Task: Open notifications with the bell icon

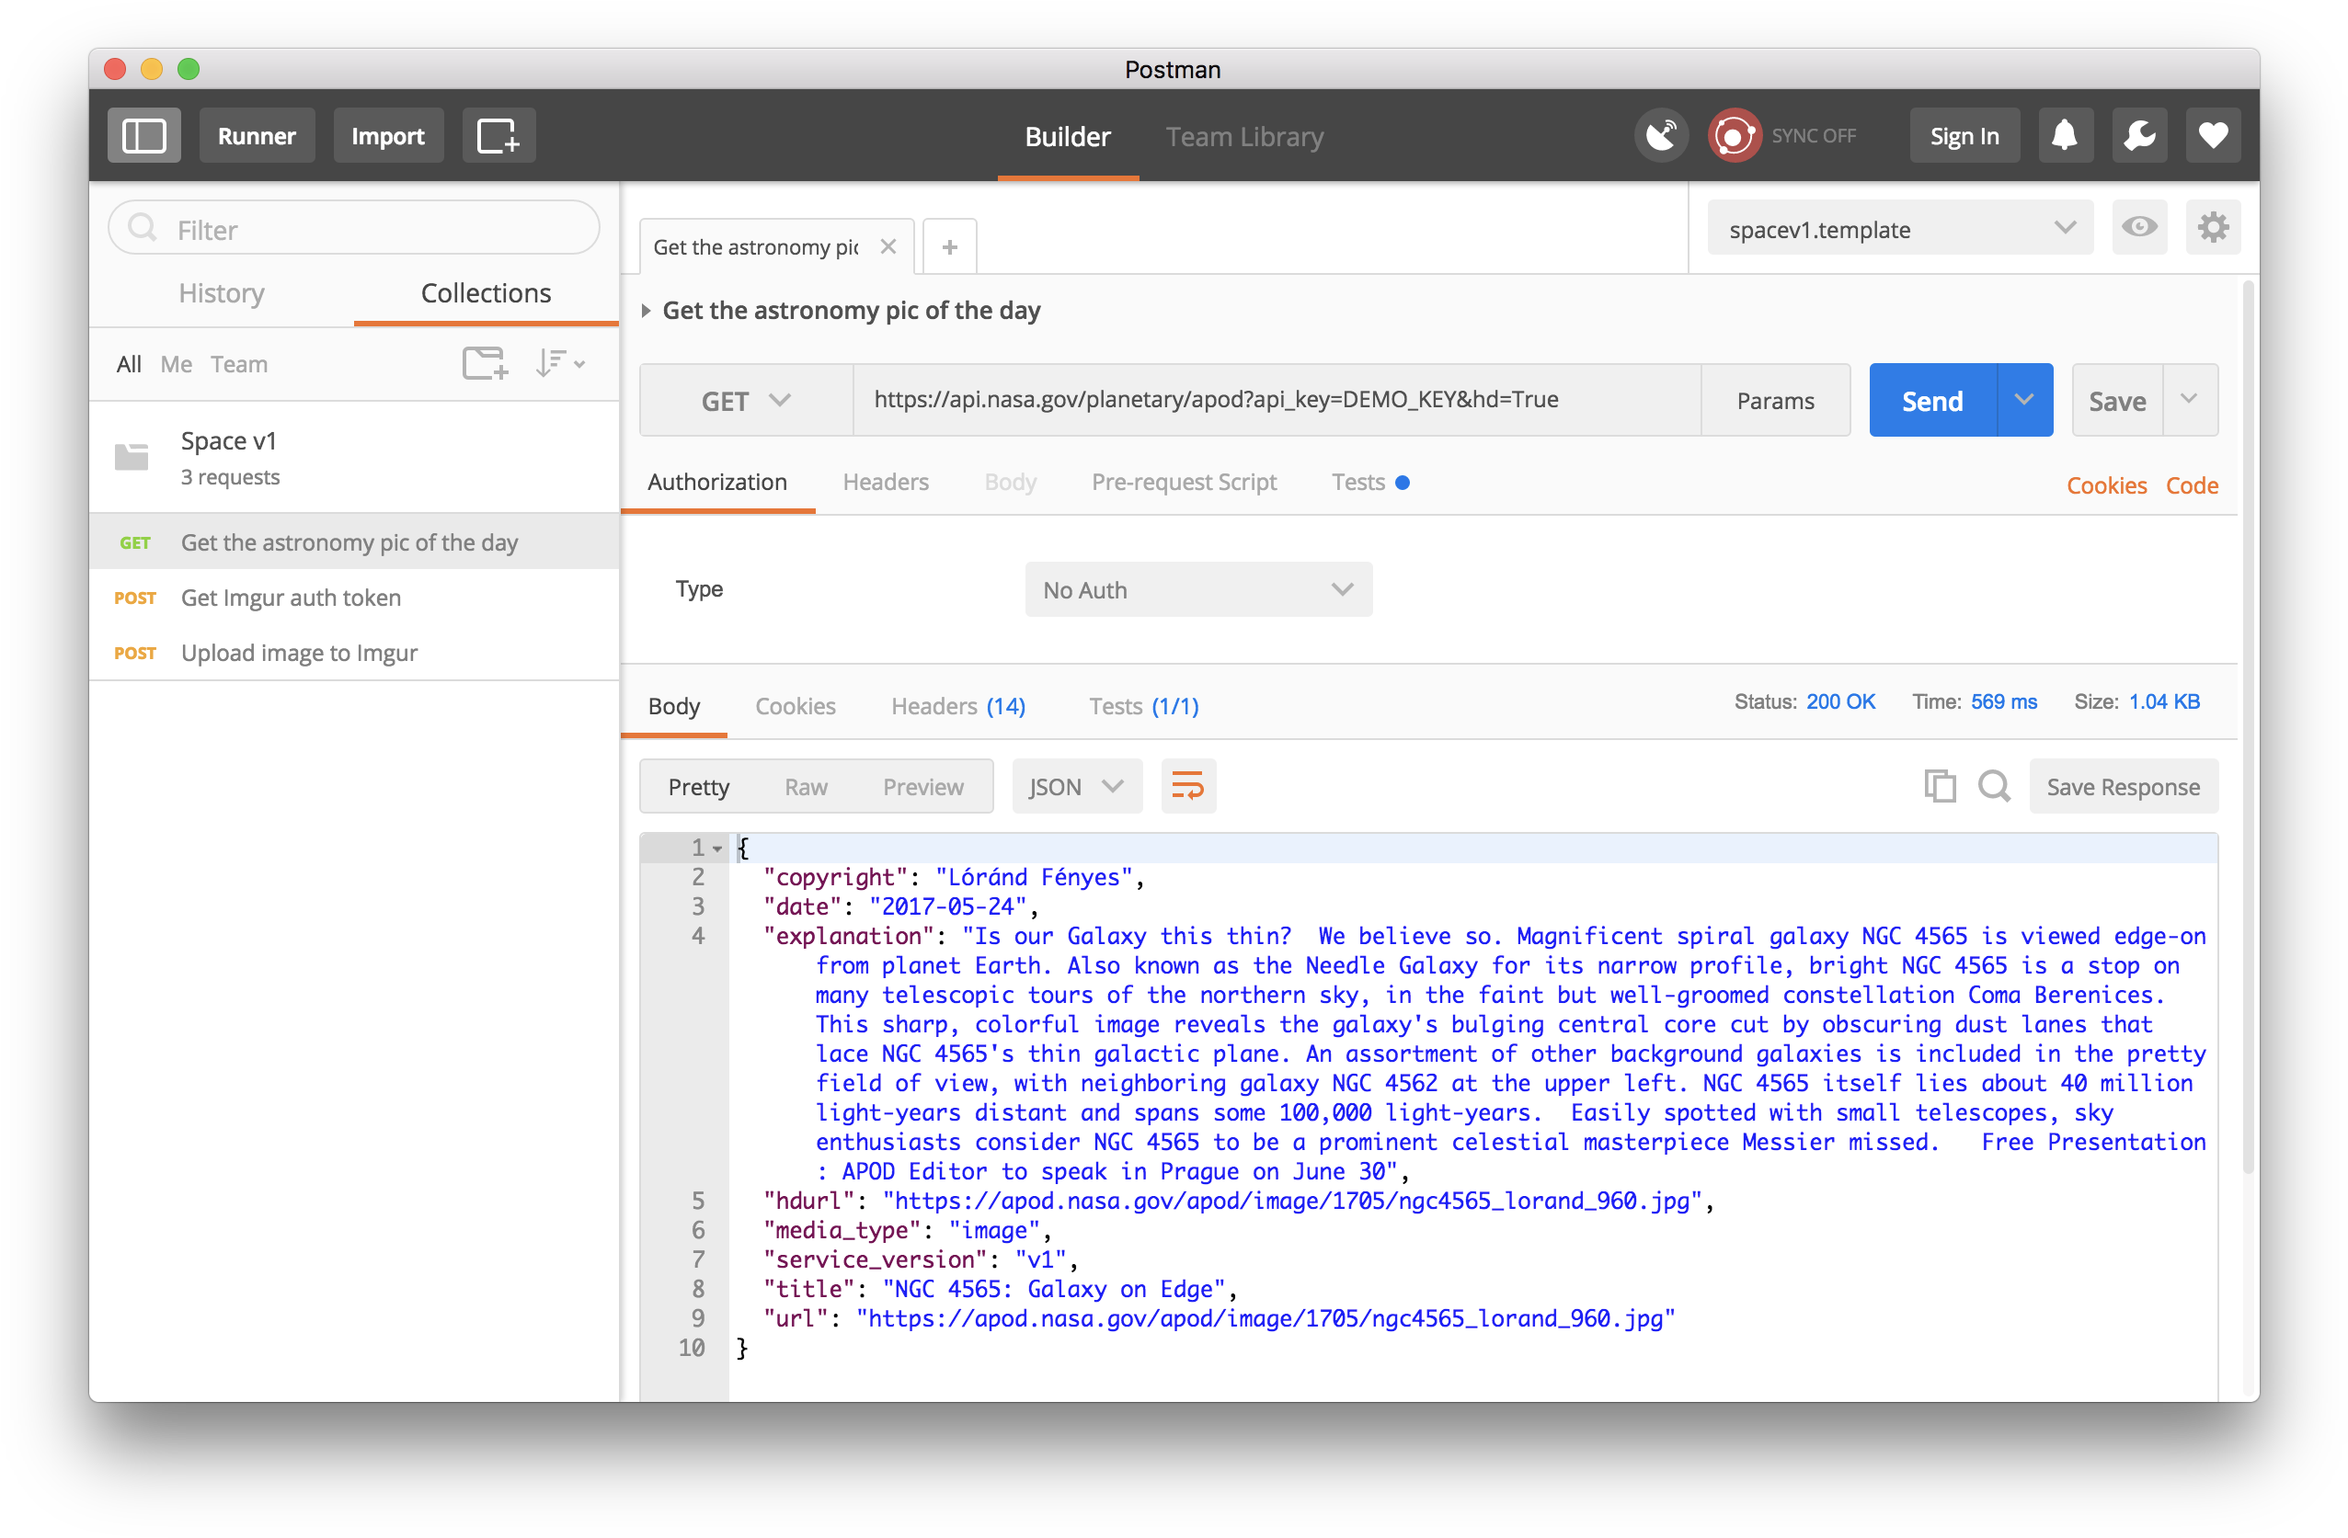Action: [x=2065, y=136]
